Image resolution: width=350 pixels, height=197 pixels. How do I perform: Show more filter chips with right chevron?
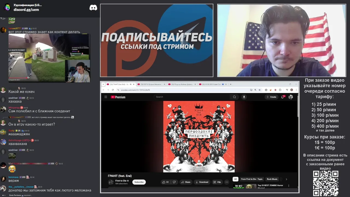click(x=286, y=179)
